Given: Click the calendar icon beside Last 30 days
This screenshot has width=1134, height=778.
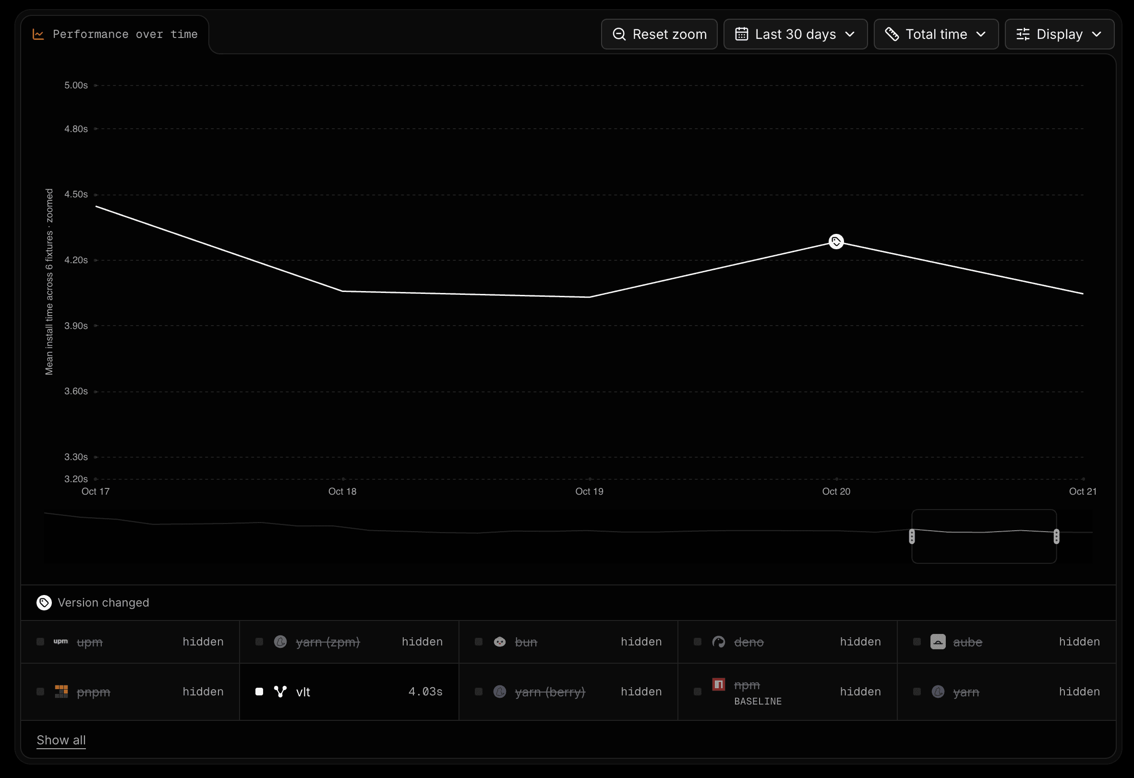Looking at the screenshot, I should [x=741, y=34].
